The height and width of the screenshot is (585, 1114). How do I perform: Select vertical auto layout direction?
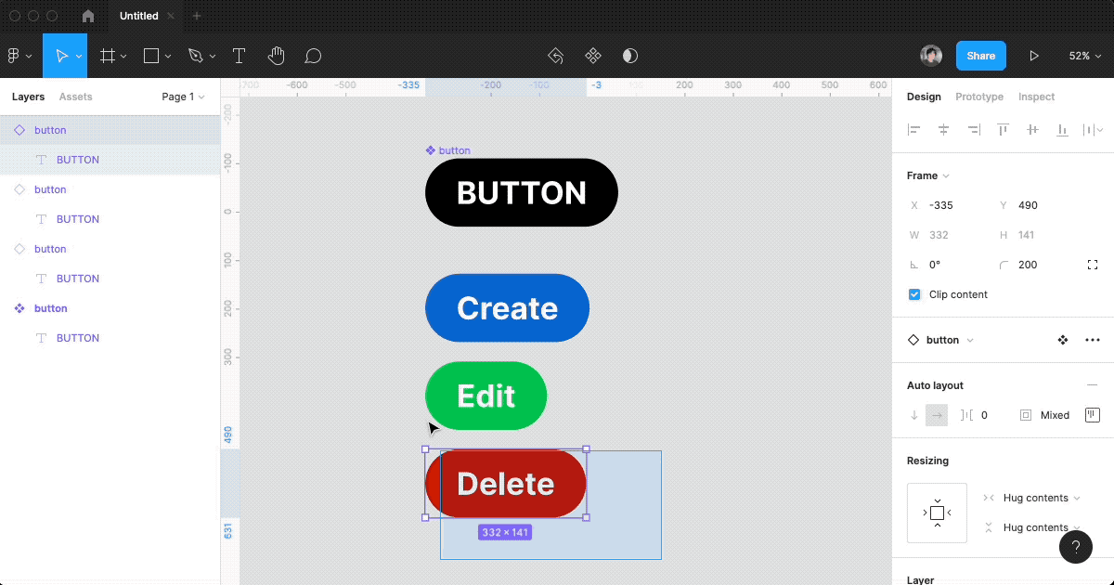pos(914,415)
